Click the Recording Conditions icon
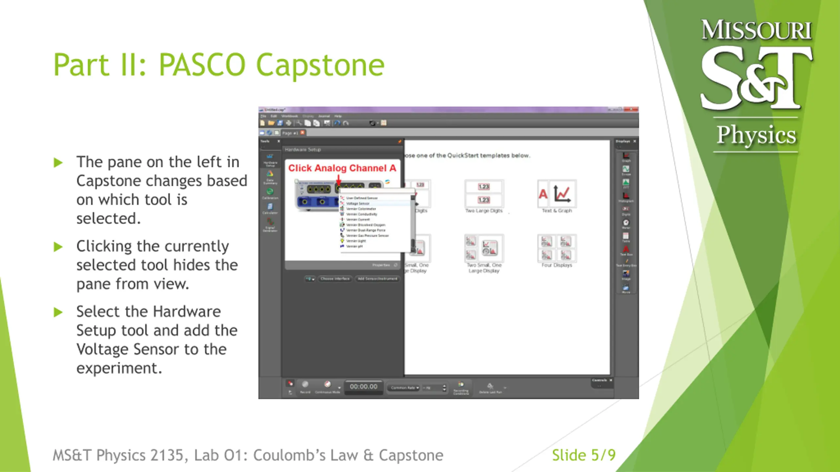 click(x=461, y=388)
